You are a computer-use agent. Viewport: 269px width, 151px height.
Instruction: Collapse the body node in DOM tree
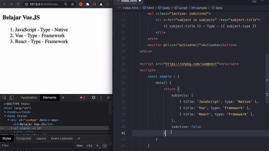tap(5, 116)
